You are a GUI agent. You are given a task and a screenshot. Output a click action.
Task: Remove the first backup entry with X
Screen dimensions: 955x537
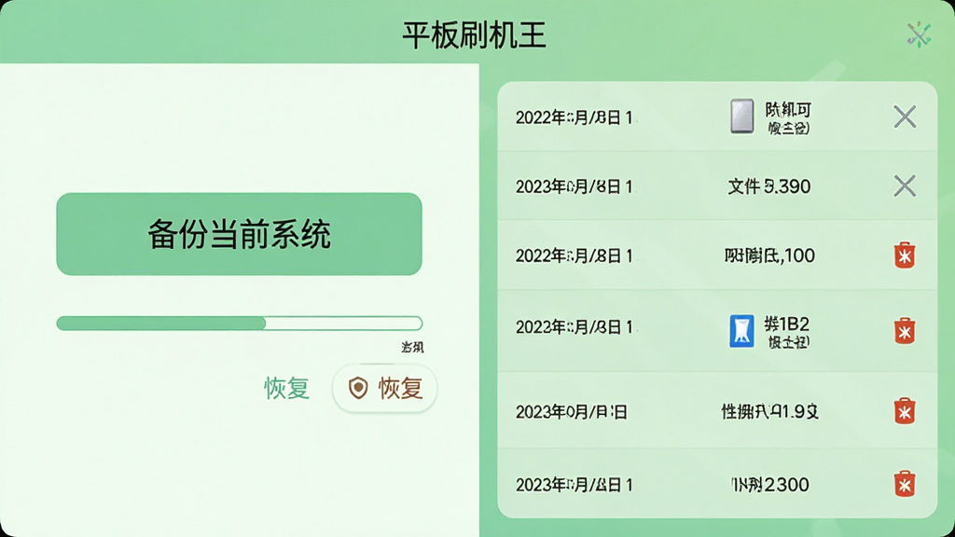(x=905, y=117)
